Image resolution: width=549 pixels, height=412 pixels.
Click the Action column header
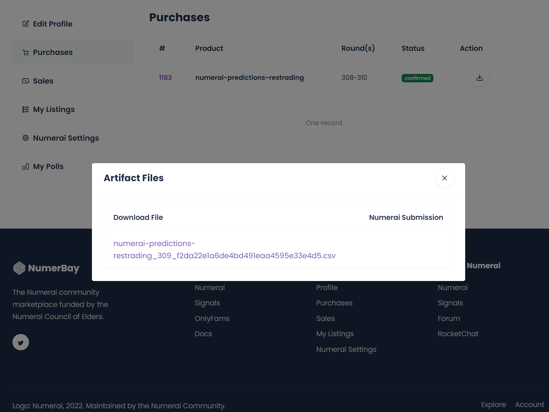[471, 48]
